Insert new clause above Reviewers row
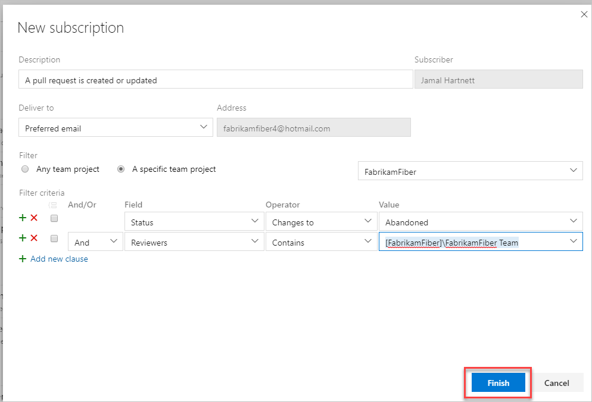This screenshot has width=592, height=402. click(23, 238)
